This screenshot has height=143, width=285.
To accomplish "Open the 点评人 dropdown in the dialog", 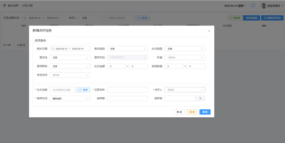I will (x=185, y=90).
